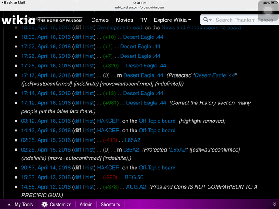Open L85A2 page from -413 entry
This screenshot has height=209, width=279.
coord(133,140)
